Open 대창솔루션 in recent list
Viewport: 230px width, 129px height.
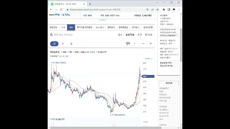tap(164, 88)
